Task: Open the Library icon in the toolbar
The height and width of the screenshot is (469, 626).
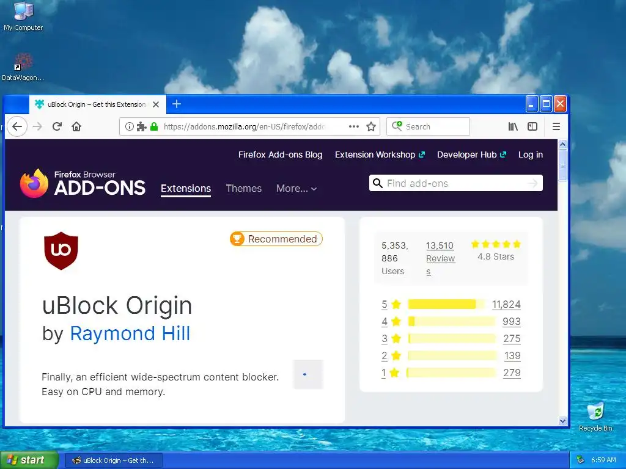Action: tap(513, 126)
